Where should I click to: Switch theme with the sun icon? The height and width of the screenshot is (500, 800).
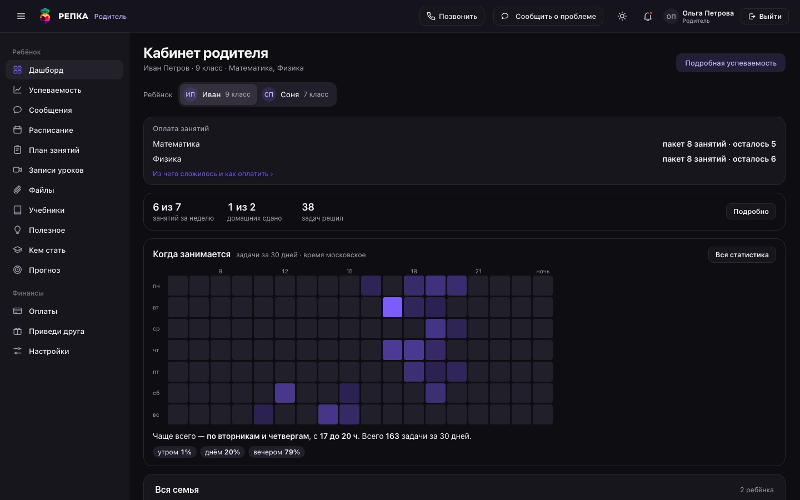coord(622,16)
